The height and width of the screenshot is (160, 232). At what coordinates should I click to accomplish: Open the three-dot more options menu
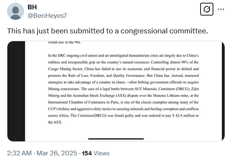[x=221, y=9]
